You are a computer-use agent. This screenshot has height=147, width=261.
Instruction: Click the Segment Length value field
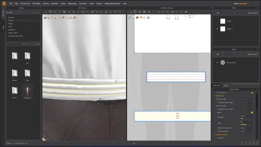(246, 128)
